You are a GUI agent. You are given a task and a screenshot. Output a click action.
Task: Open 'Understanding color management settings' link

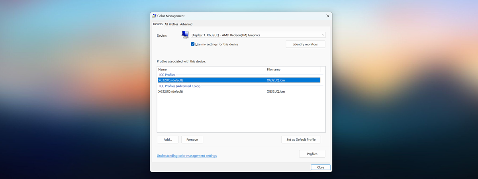(187, 156)
